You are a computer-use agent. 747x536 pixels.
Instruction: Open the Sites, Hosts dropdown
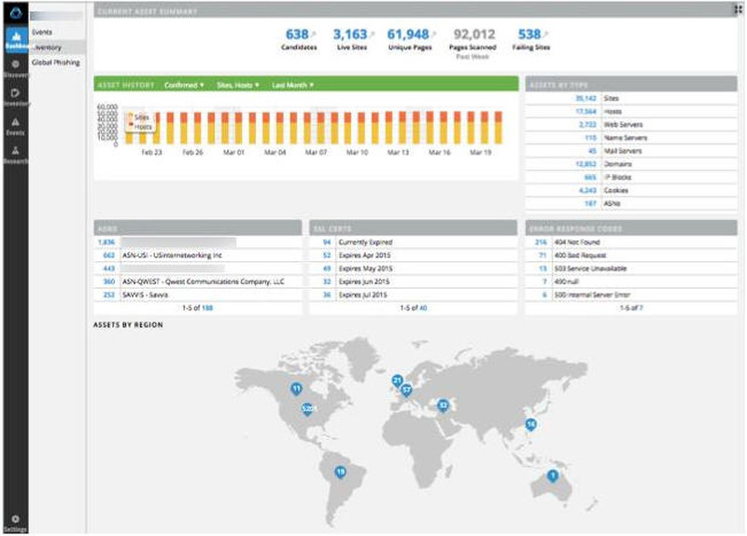pyautogui.click(x=238, y=85)
